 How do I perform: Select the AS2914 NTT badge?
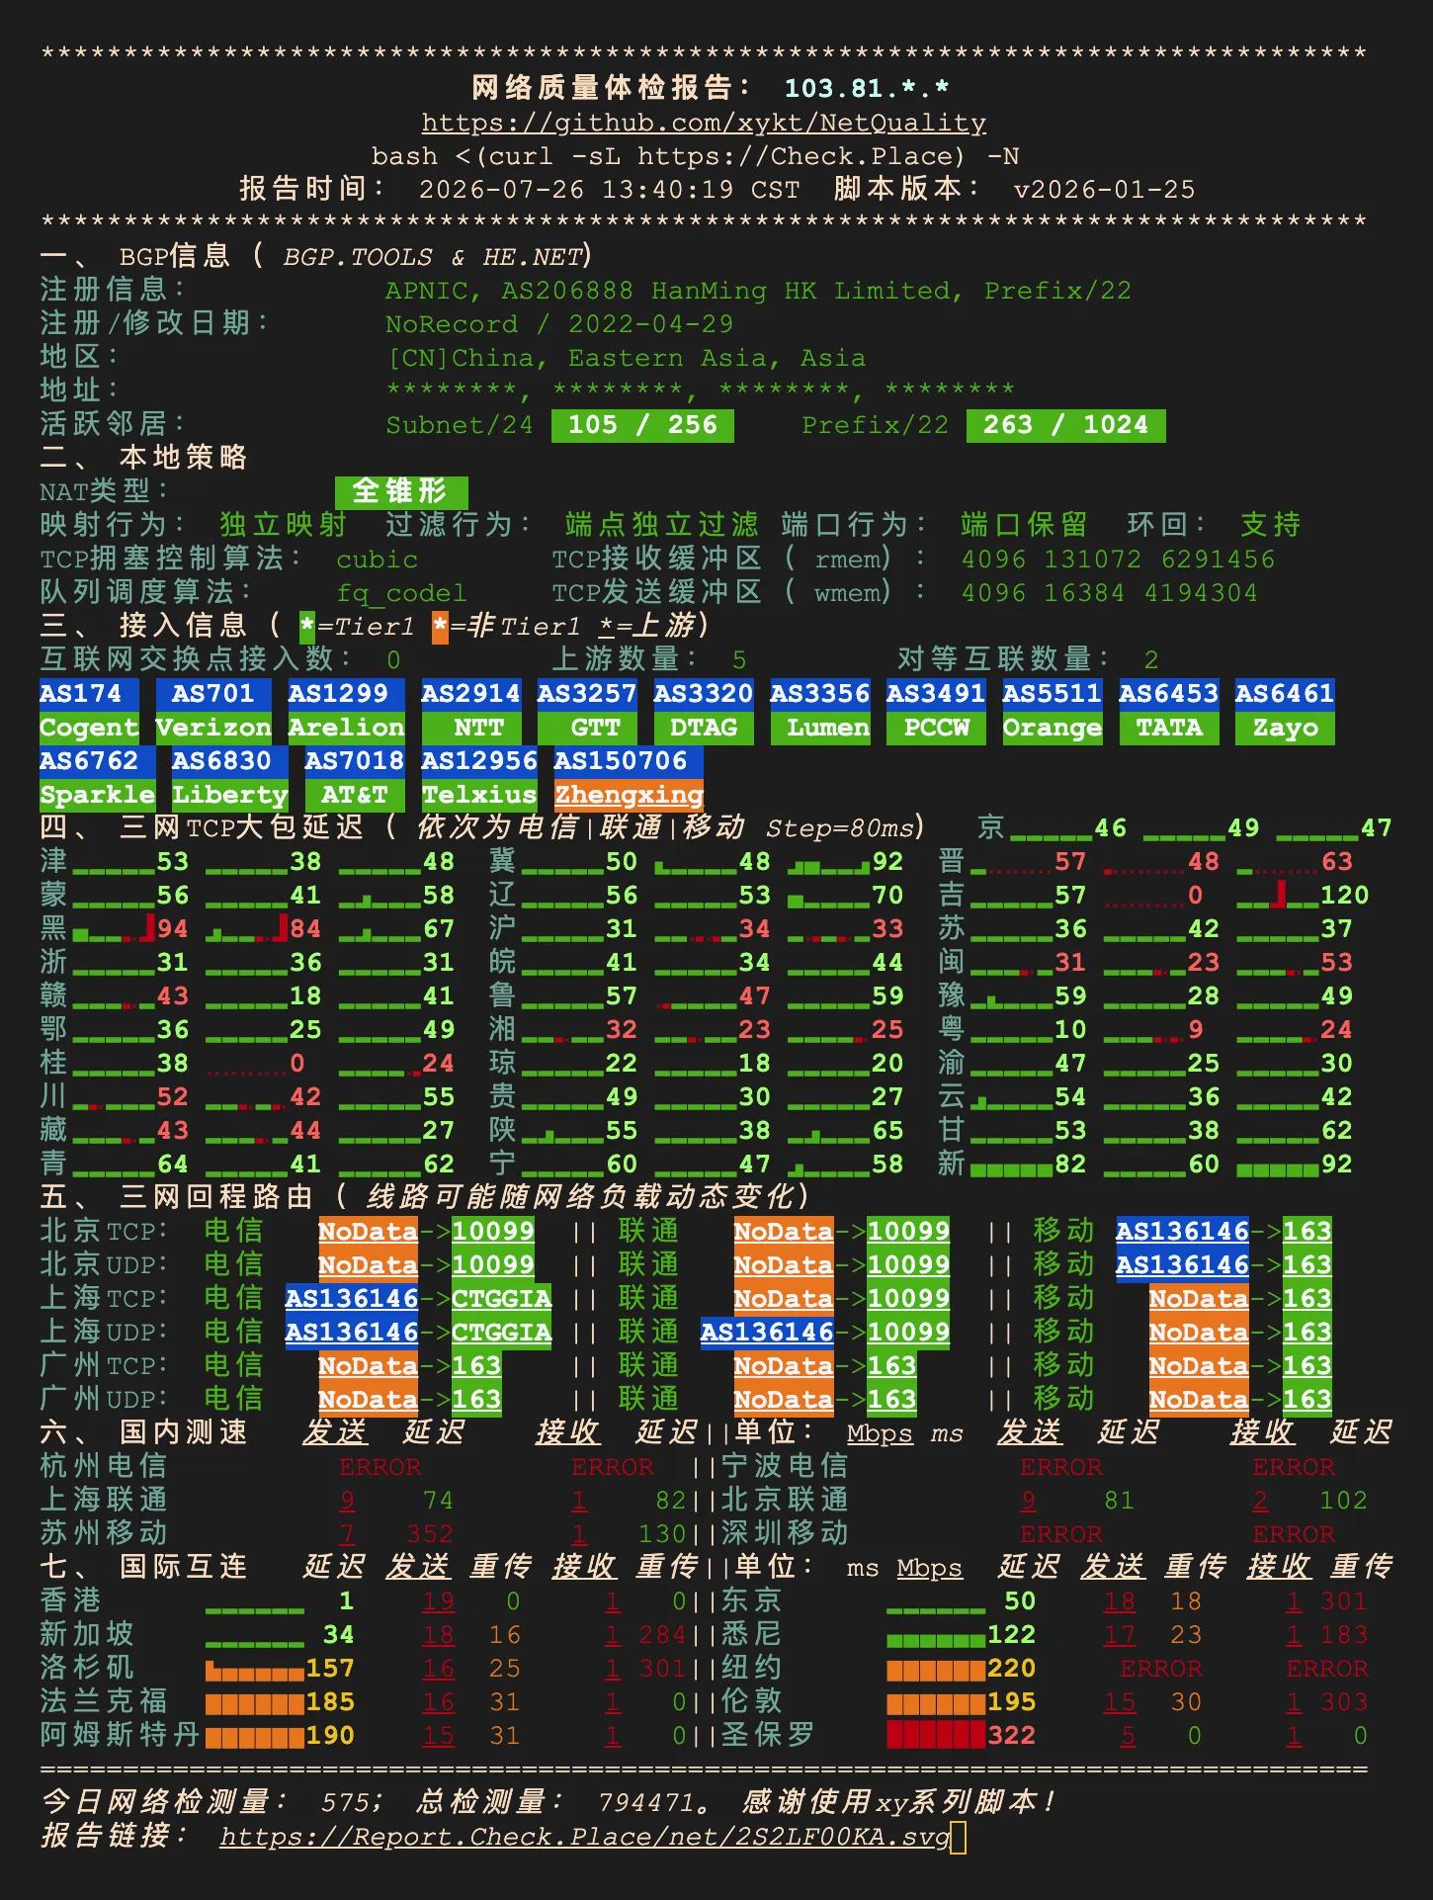(x=470, y=711)
